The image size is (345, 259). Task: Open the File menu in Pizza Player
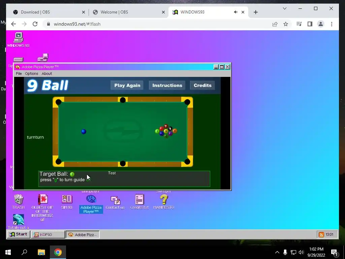click(x=19, y=74)
